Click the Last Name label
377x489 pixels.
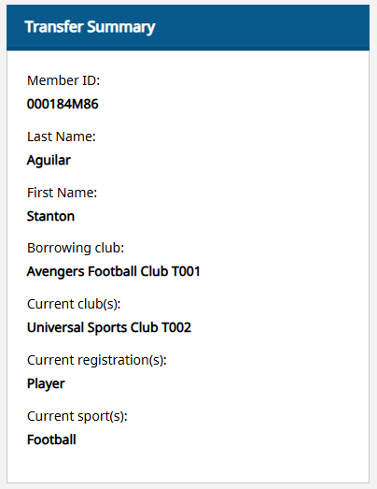click(62, 137)
